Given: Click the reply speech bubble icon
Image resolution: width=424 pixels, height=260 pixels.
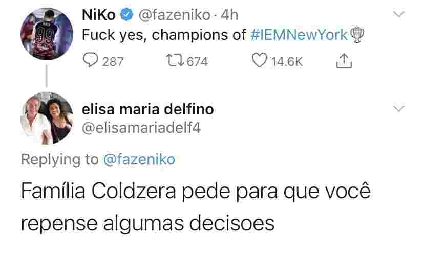Looking at the screenshot, I should (x=91, y=61).
